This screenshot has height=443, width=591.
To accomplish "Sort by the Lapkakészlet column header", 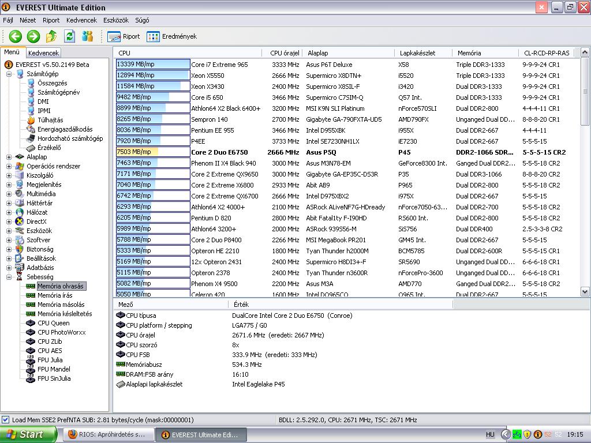I will pos(423,53).
